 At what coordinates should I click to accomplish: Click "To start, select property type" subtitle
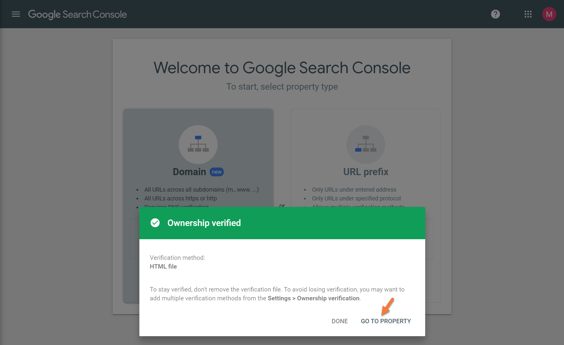click(x=282, y=87)
